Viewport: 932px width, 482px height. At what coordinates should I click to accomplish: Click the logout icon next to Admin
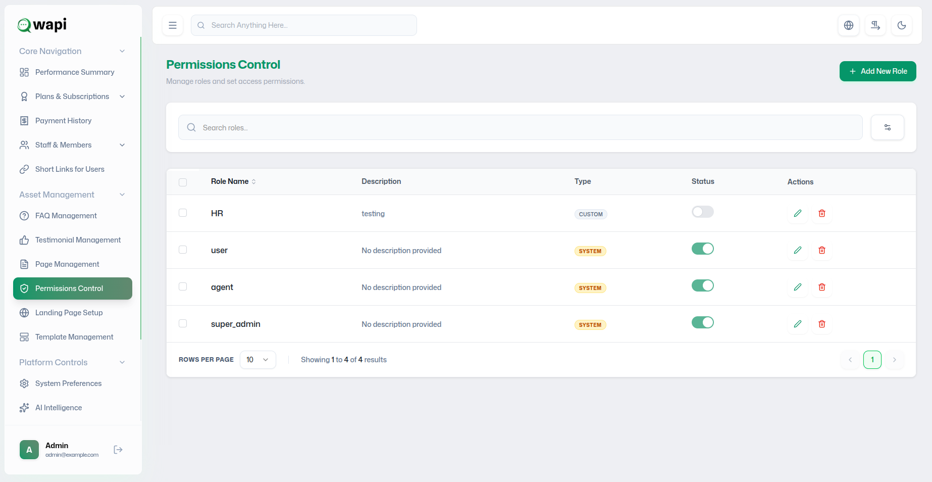pos(118,450)
